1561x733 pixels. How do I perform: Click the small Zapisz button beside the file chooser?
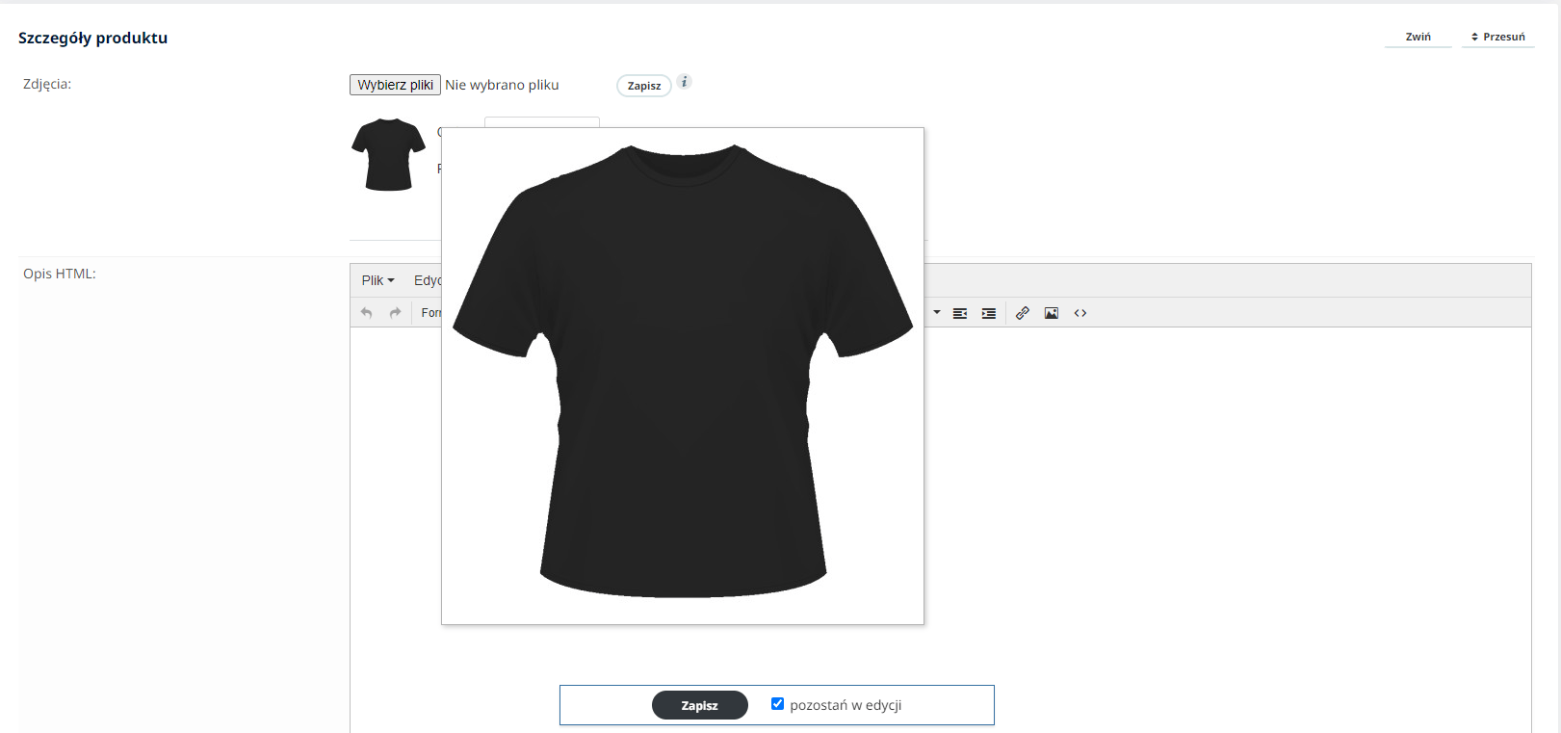pyautogui.click(x=643, y=86)
